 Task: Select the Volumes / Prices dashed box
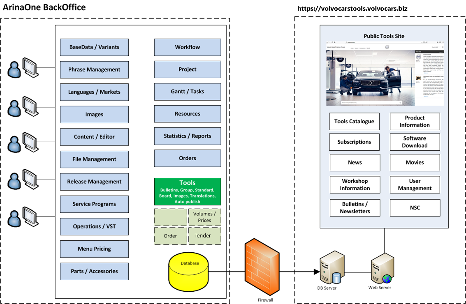point(204,217)
